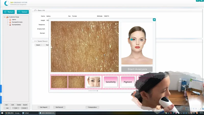This screenshot has height=115, width=204.
Task: Click the Return button
Action: tap(9, 12)
